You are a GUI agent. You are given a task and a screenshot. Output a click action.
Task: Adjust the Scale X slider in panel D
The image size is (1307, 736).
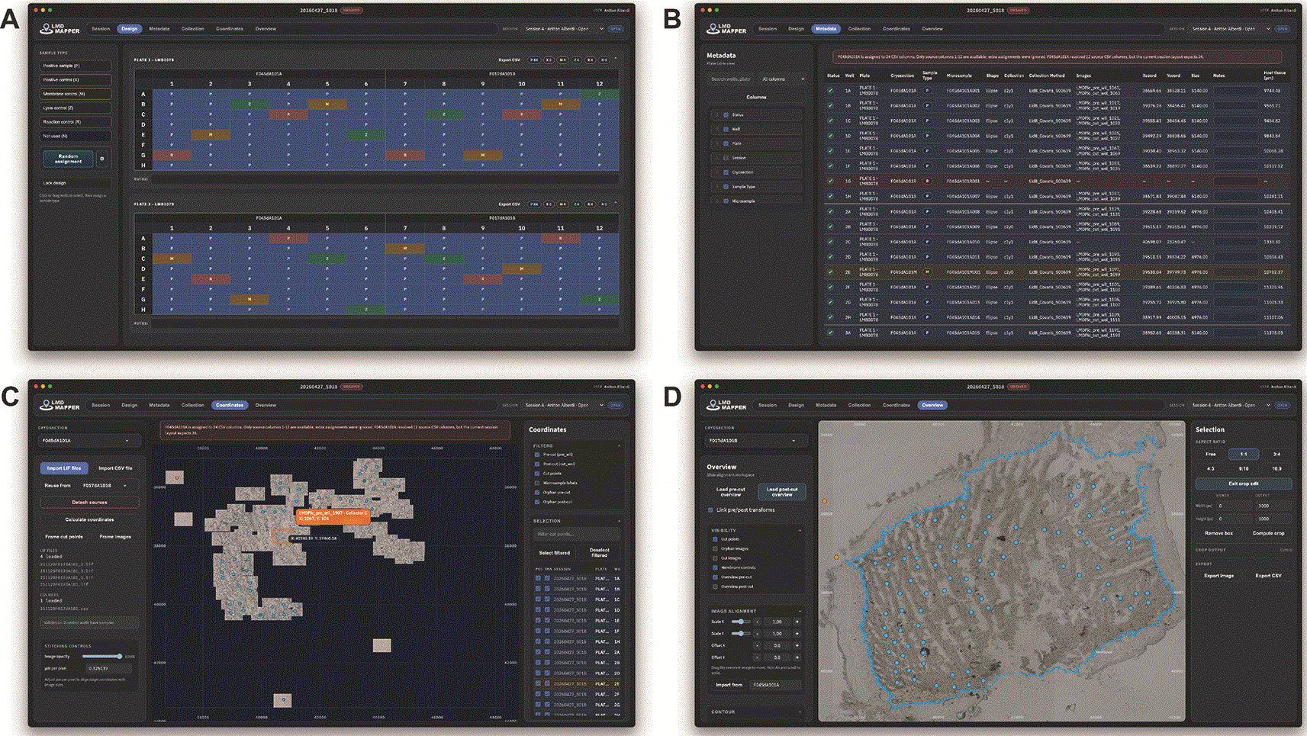click(740, 622)
